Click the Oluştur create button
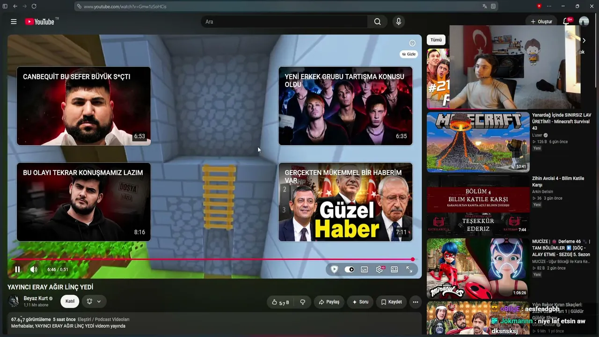The height and width of the screenshot is (337, 599). [x=541, y=22]
